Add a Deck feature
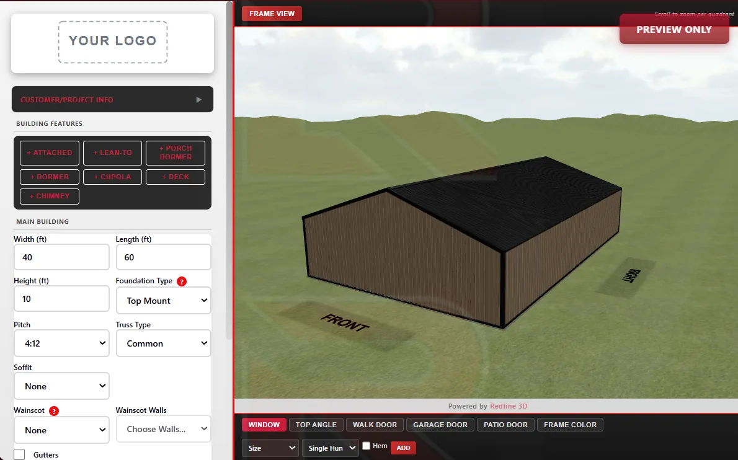 pyautogui.click(x=176, y=177)
